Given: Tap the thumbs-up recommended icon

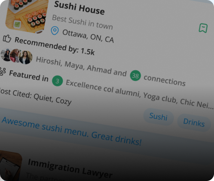Looking at the screenshot, I should click(7, 38).
